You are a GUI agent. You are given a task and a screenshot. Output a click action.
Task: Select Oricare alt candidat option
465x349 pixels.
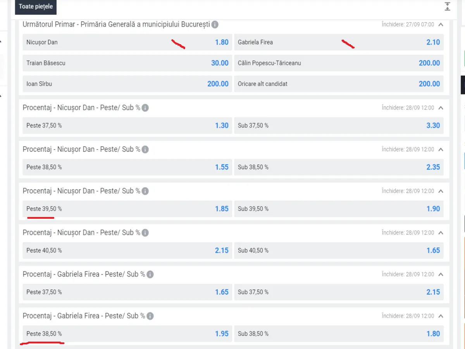click(x=338, y=84)
